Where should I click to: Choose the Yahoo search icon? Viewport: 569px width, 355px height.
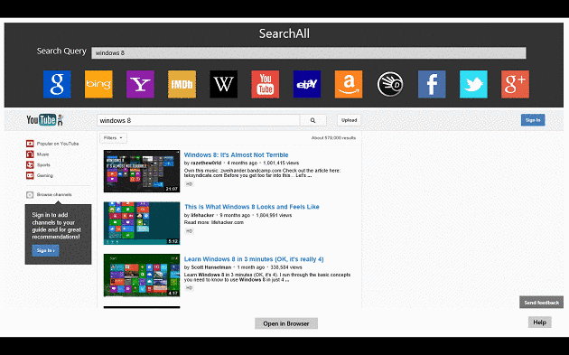point(140,84)
